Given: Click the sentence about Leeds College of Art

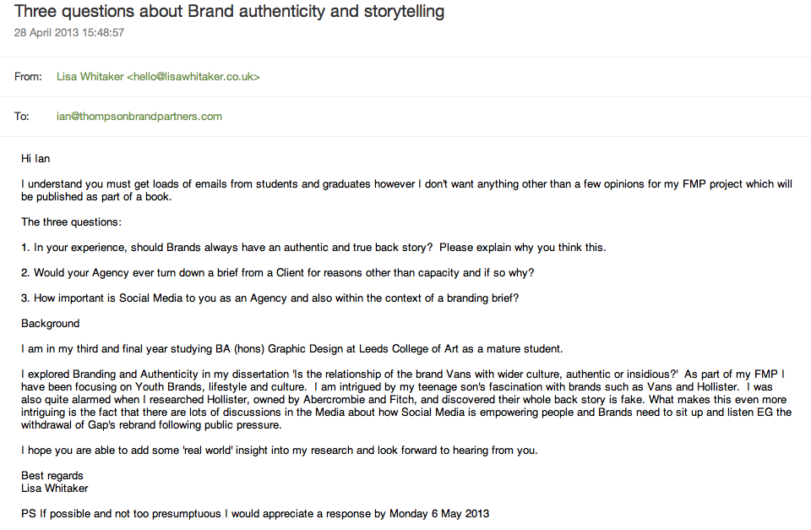Looking at the screenshot, I should pyautogui.click(x=291, y=349).
